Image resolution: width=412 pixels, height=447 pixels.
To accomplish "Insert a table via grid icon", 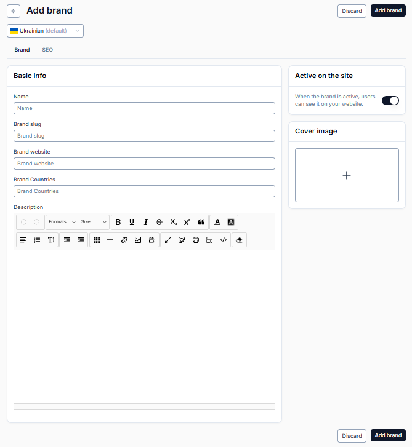I will click(97, 240).
